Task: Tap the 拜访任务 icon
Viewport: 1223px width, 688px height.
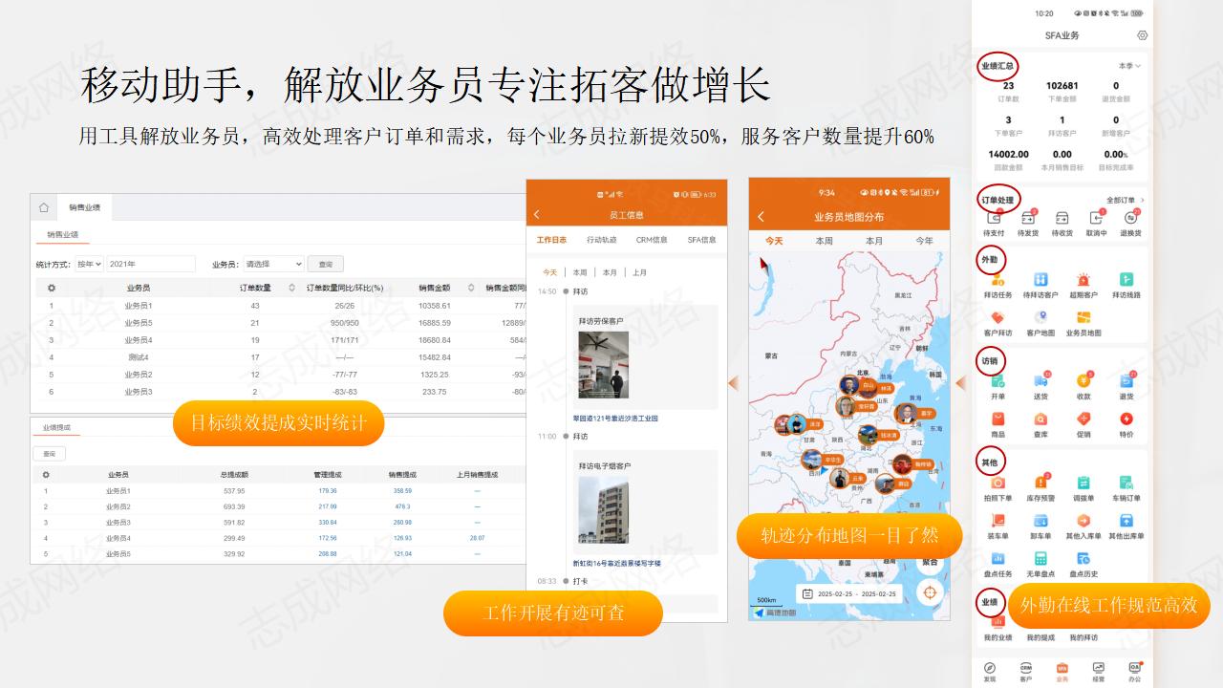Action: [x=998, y=280]
